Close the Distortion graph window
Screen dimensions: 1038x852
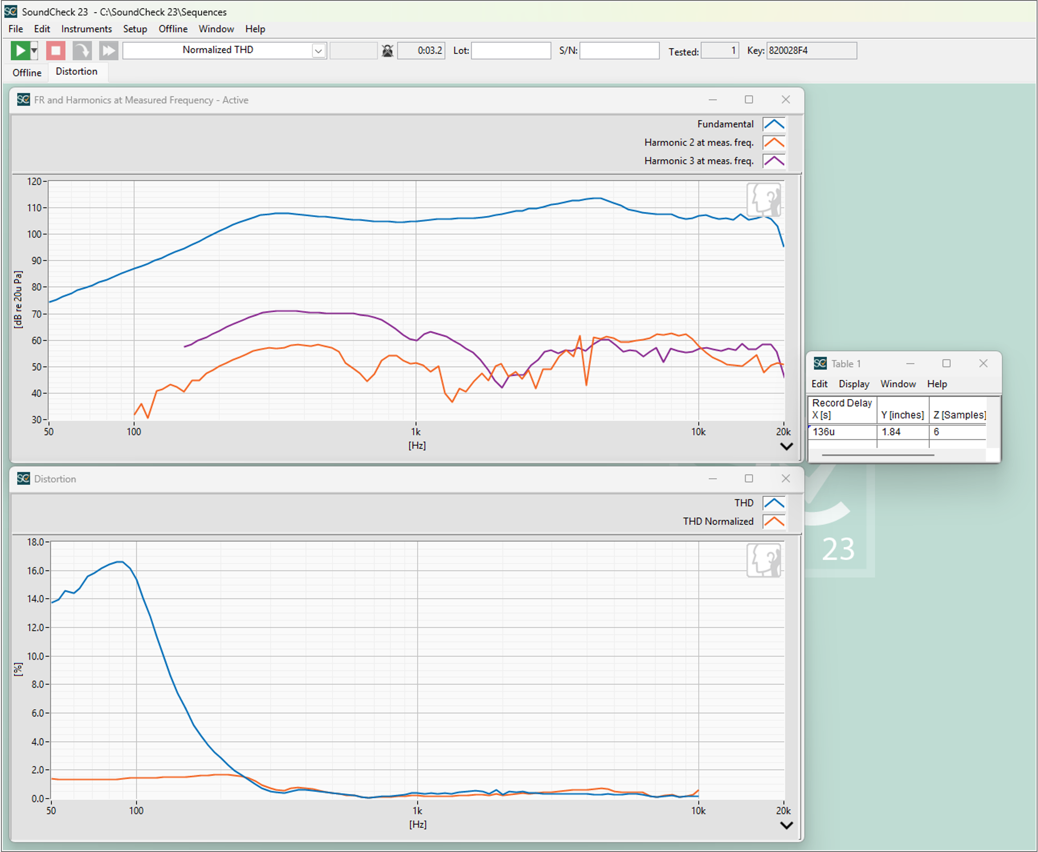coord(786,478)
